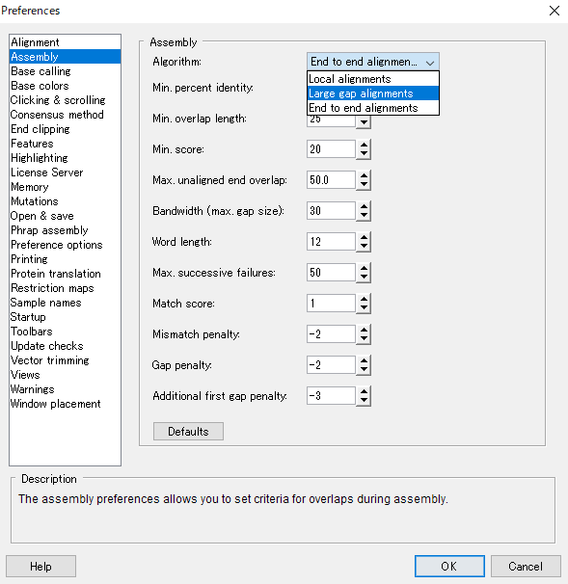Click the Gap penalty input field
568x584 pixels.
(331, 365)
